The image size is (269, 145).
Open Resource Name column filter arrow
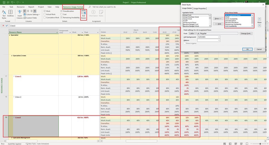tap(57, 32)
